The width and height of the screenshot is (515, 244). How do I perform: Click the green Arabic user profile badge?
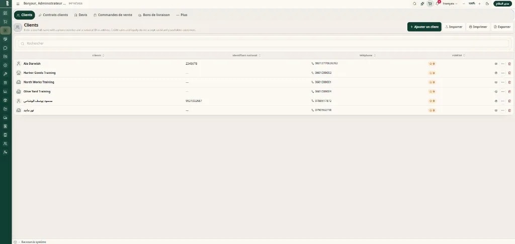tap(502, 4)
